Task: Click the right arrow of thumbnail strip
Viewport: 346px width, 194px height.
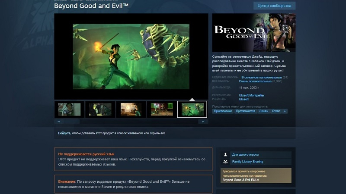Action: [203, 122]
